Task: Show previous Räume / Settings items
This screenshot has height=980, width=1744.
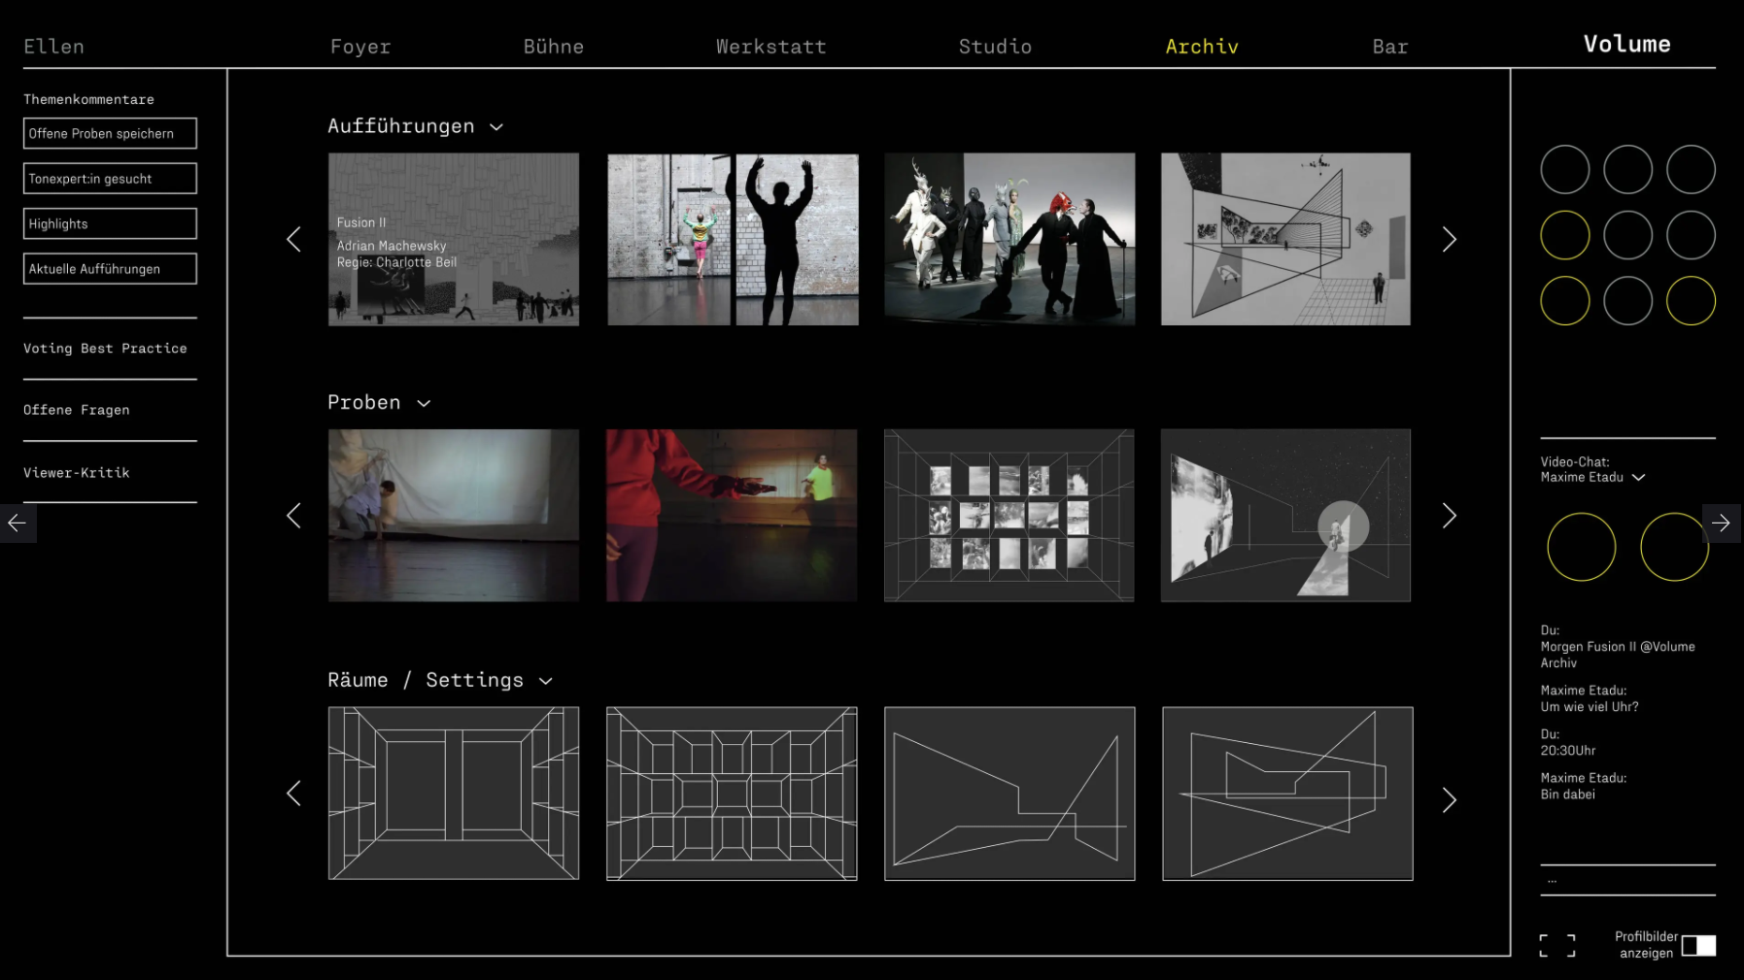Action: 293,794
